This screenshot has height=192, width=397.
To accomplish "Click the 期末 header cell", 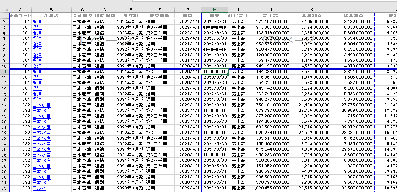I will click(x=215, y=16).
